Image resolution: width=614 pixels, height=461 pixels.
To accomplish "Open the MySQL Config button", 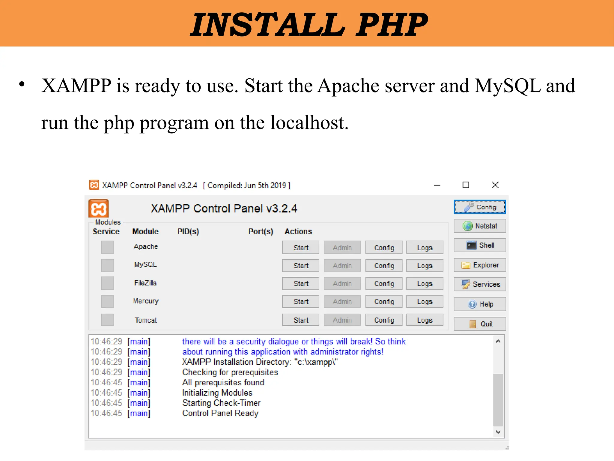I will pos(384,266).
